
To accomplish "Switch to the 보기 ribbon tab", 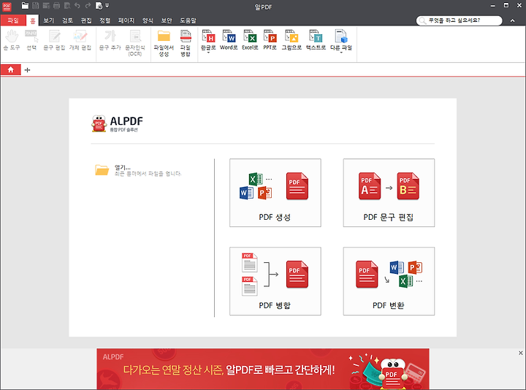I will (49, 20).
